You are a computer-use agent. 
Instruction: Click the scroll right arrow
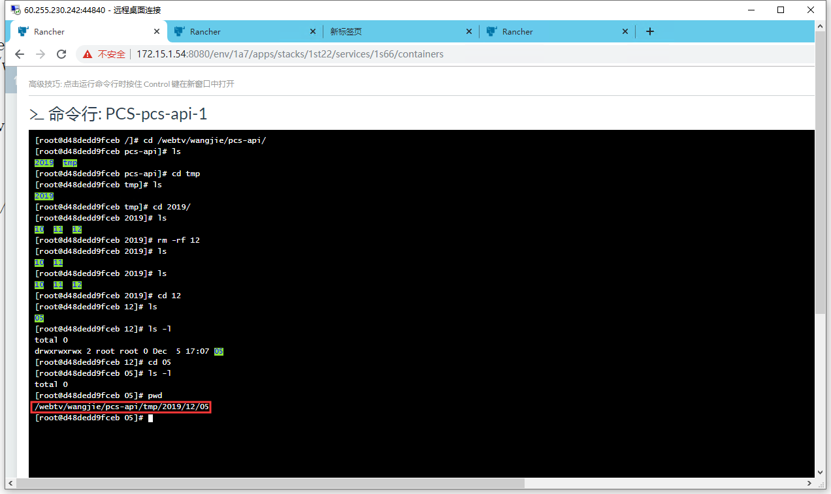(810, 484)
